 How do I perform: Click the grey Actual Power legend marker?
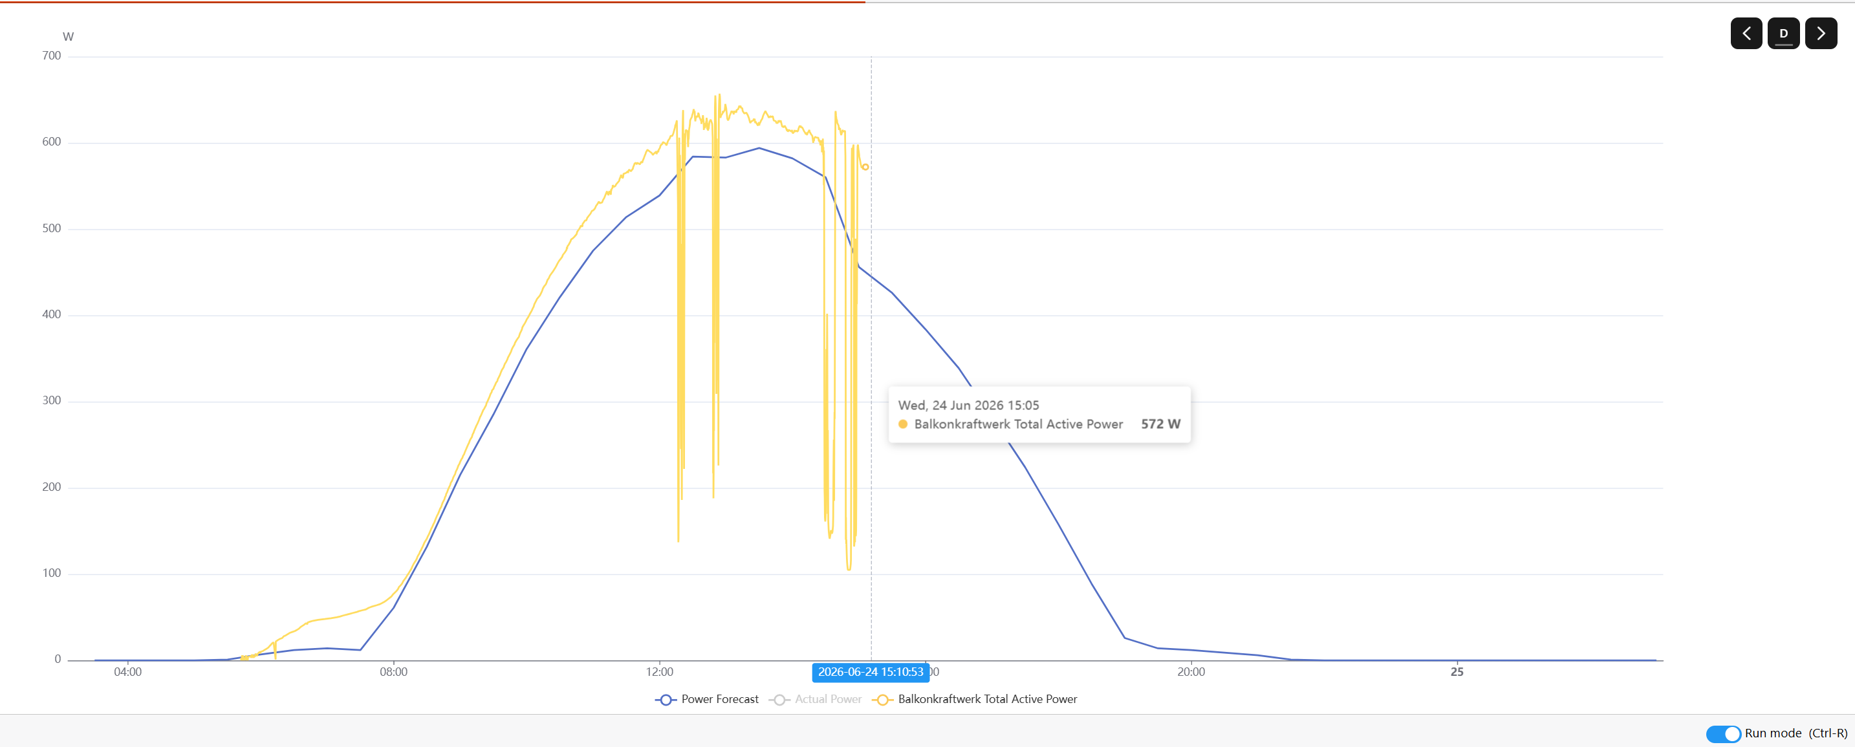point(779,699)
